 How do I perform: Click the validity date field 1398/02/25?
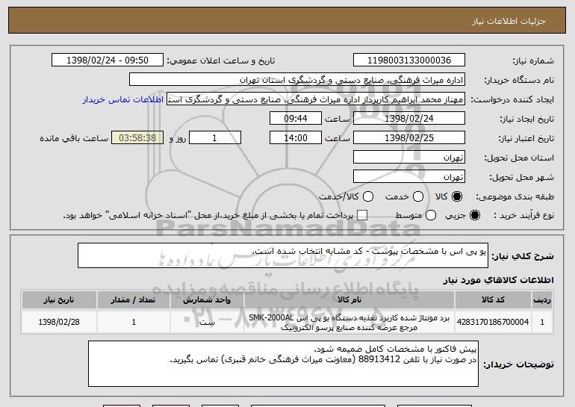pos(409,138)
